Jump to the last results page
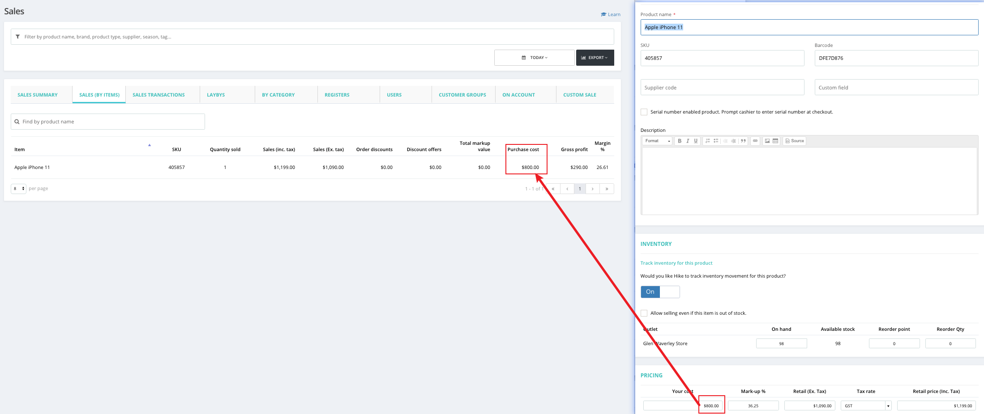984x414 pixels. pyautogui.click(x=607, y=189)
